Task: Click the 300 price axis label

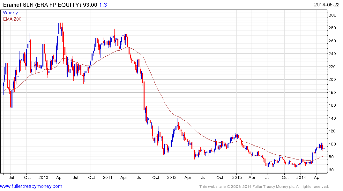Action: pyautogui.click(x=332, y=15)
